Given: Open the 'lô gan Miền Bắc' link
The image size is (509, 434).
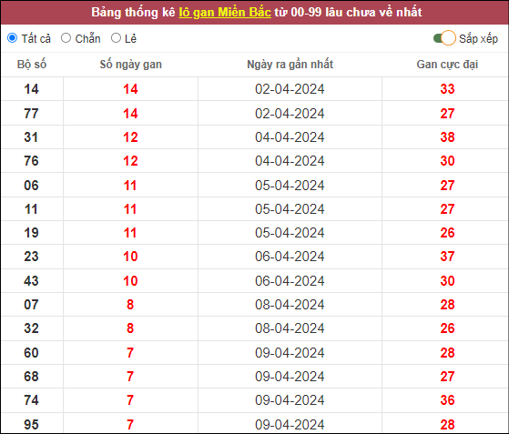Looking at the screenshot, I should (225, 13).
